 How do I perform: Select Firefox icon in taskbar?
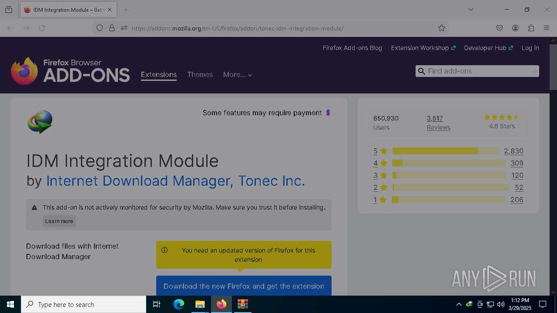[x=221, y=304]
